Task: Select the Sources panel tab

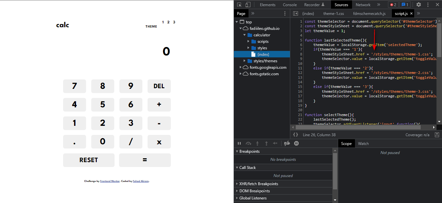Action: [341, 5]
